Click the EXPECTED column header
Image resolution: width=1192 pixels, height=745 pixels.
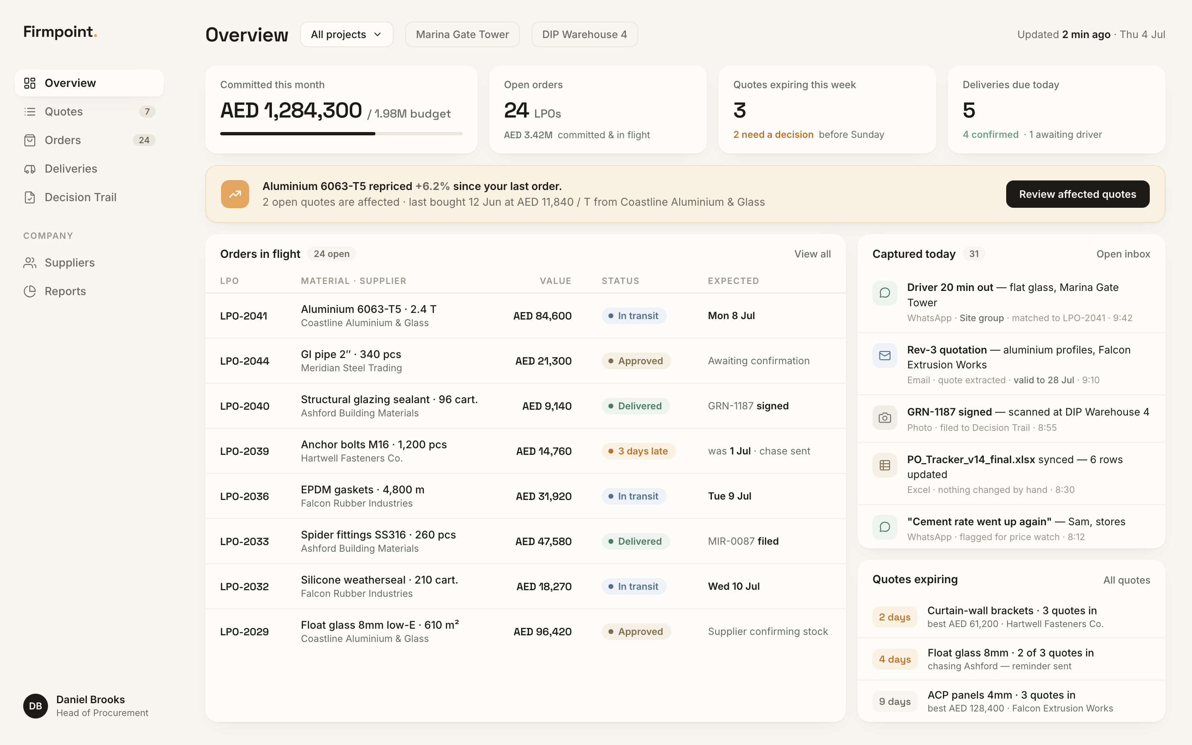733,281
